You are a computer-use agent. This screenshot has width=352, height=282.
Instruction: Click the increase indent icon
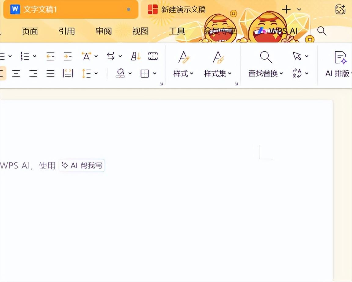click(x=68, y=56)
